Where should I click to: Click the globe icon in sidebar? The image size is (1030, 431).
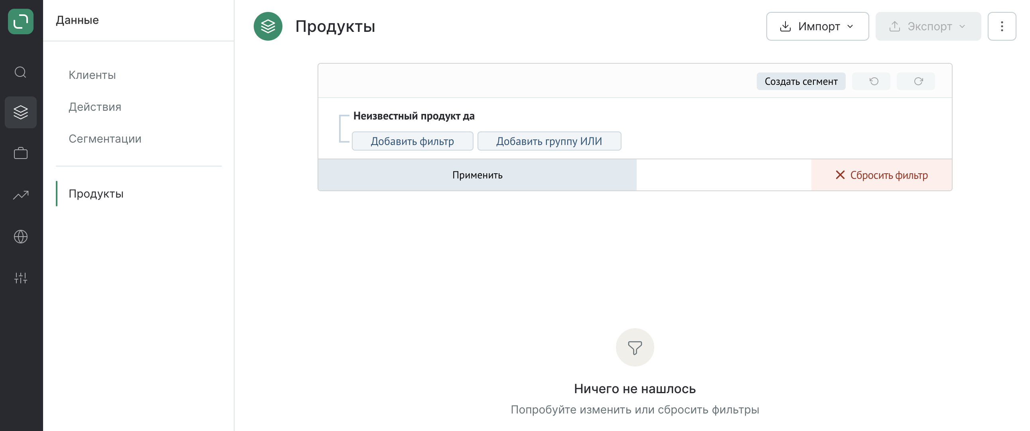click(x=21, y=237)
